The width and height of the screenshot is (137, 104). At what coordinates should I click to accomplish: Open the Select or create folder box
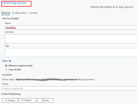point(70,88)
